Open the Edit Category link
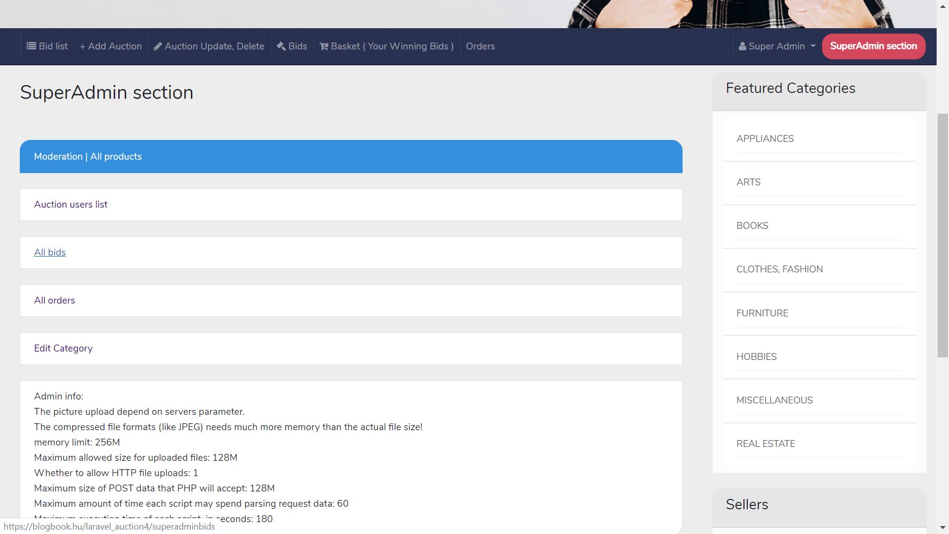Image resolution: width=949 pixels, height=534 pixels. pos(63,348)
